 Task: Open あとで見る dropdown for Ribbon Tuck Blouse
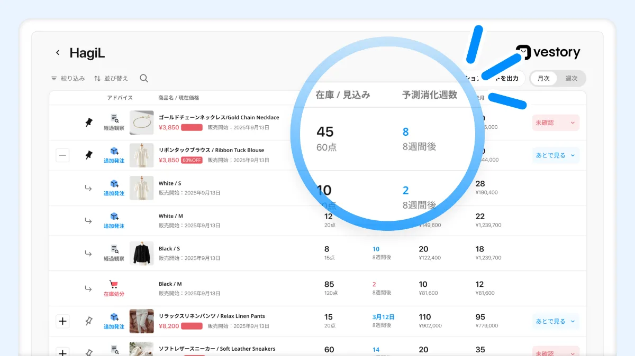(x=556, y=155)
